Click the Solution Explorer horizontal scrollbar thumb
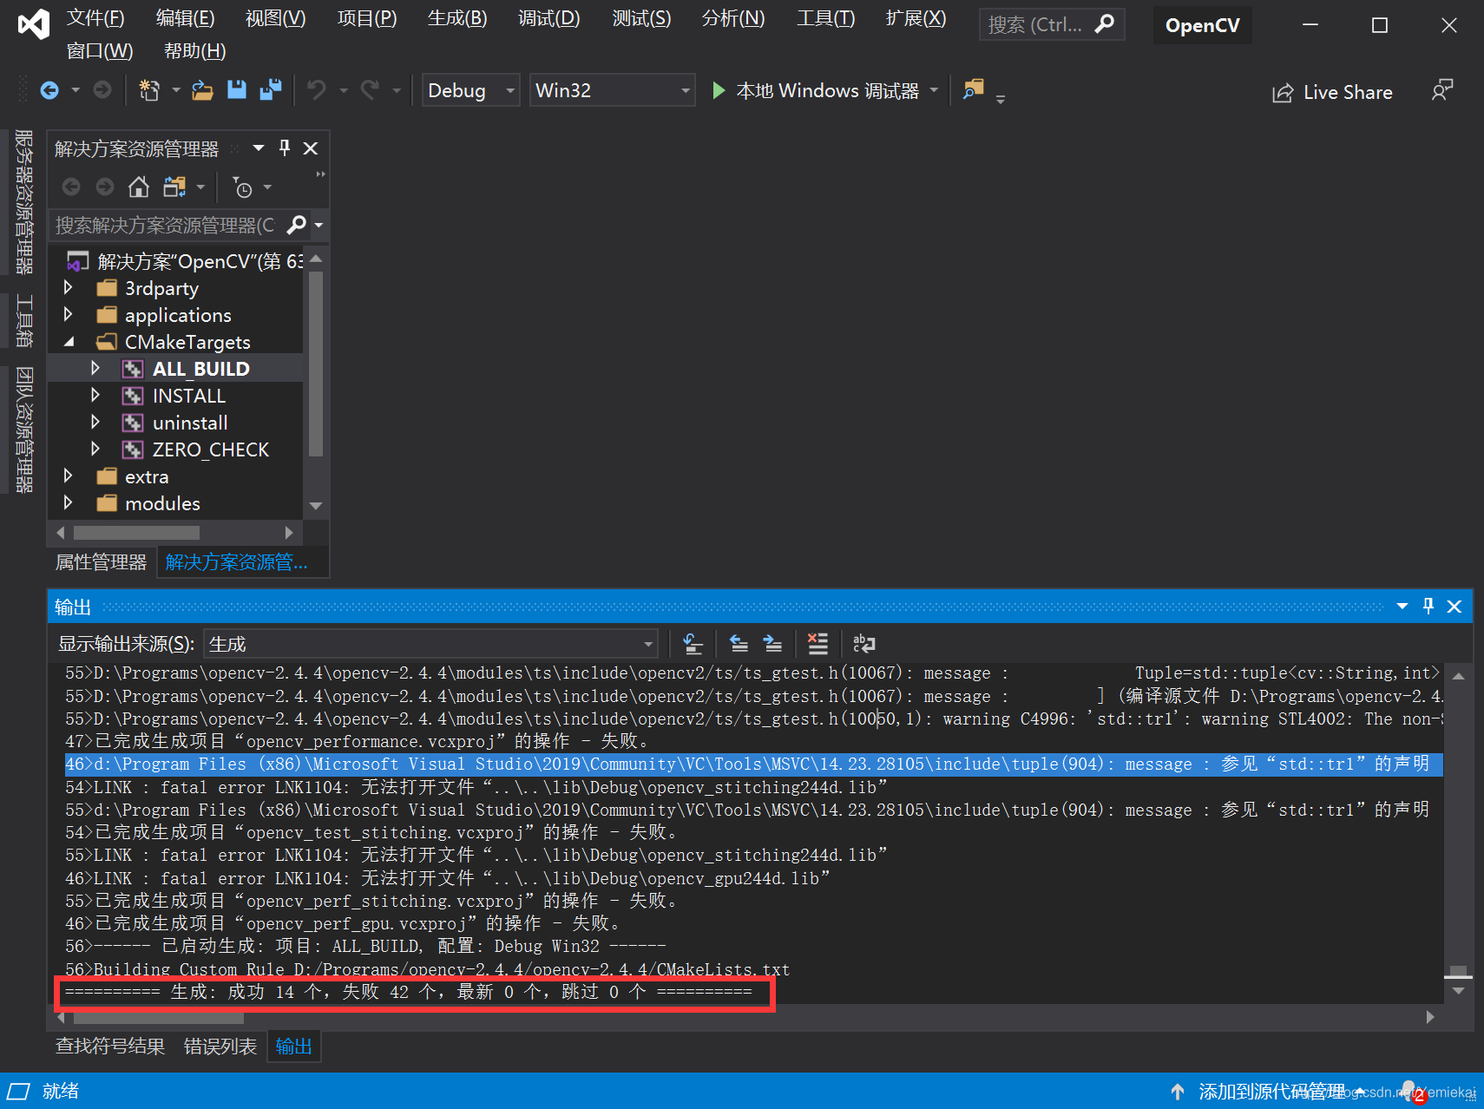Viewport: 1484px width, 1109px height. click(x=136, y=532)
